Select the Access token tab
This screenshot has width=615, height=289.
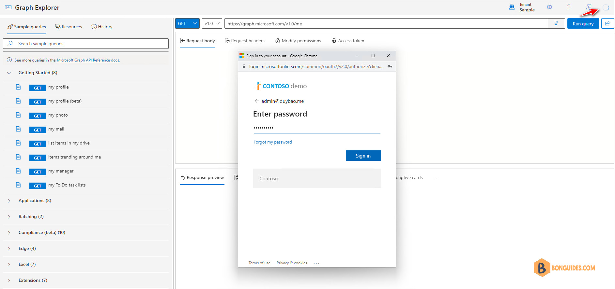tap(348, 41)
